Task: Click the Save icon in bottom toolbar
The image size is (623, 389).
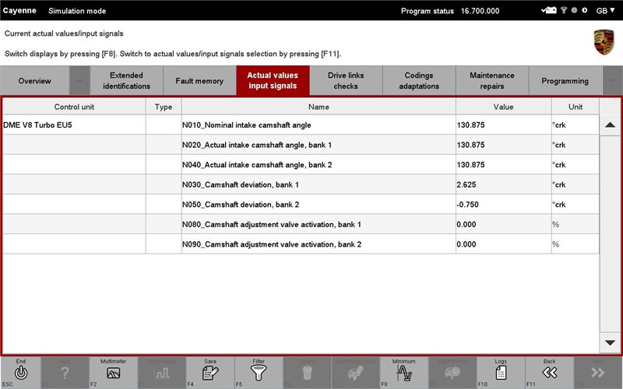Action: pyautogui.click(x=210, y=373)
